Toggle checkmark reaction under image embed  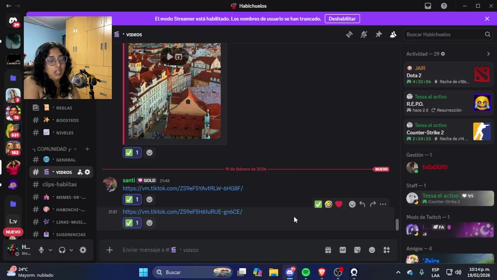132,152
